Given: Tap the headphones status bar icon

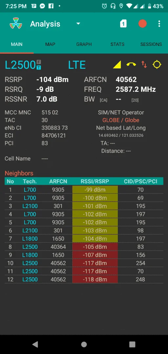Looking at the screenshot, I should (x=113, y=6).
